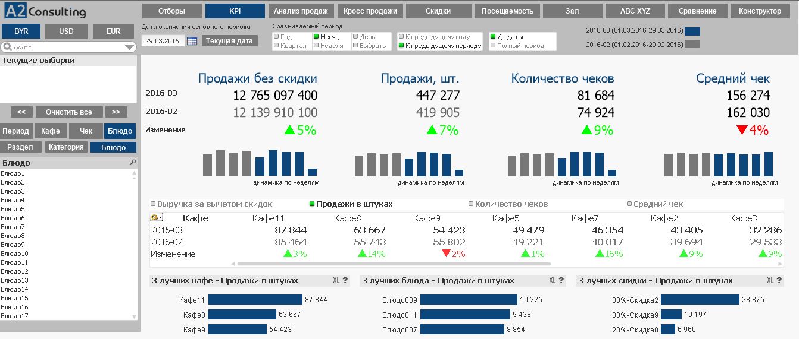Viewport: 799px width, 339px height.
Task: Open help icon on '3 лучших скидки' chart
Action: click(778, 281)
